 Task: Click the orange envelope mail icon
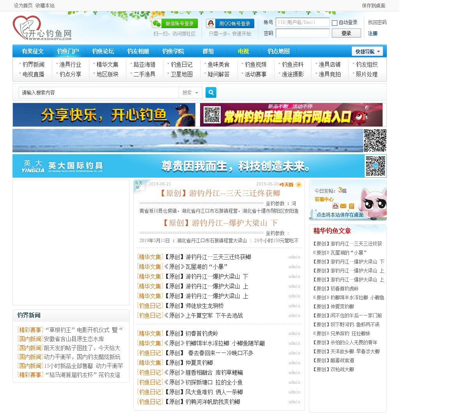343,206
